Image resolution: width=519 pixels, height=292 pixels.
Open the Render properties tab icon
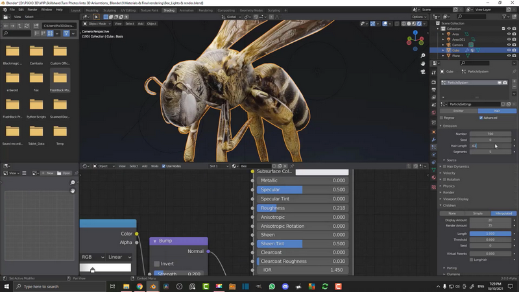433,82
